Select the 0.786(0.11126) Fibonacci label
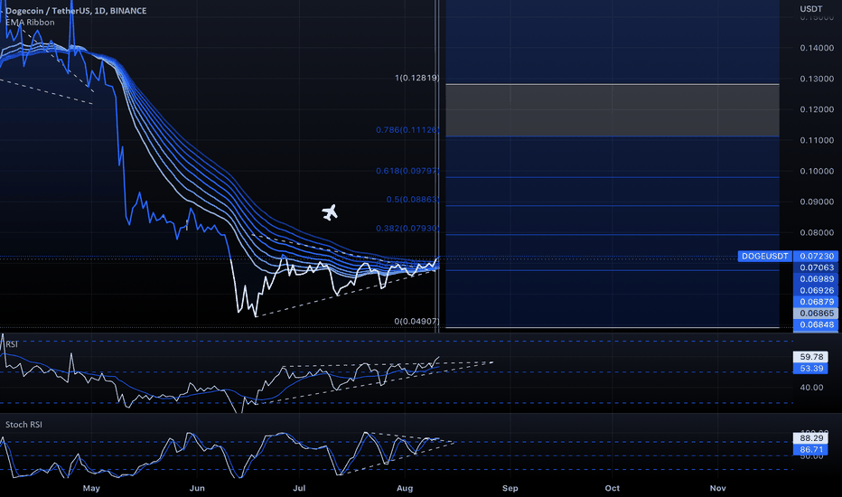The image size is (842, 497). [407, 130]
